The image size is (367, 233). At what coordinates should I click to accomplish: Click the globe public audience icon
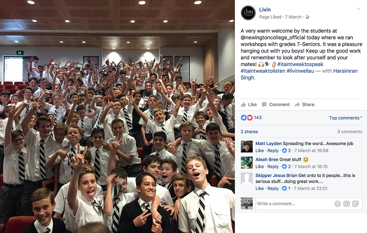[307, 17]
